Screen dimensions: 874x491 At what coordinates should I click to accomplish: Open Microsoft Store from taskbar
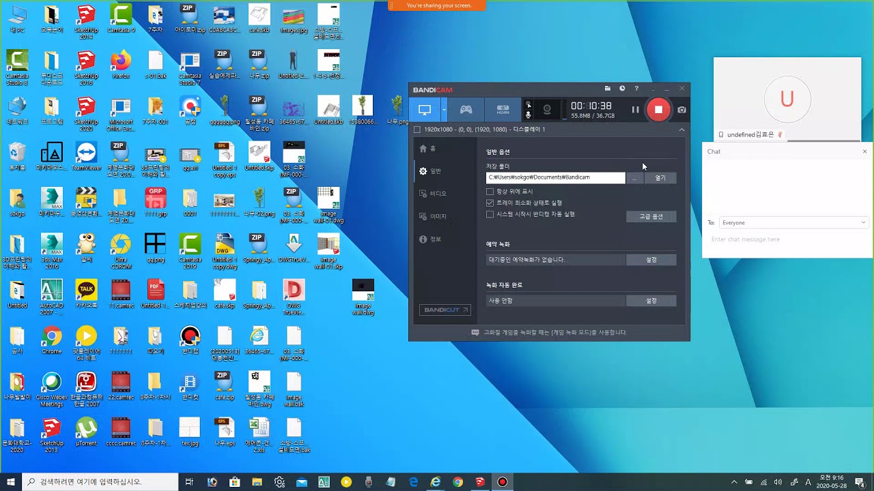pos(235,482)
